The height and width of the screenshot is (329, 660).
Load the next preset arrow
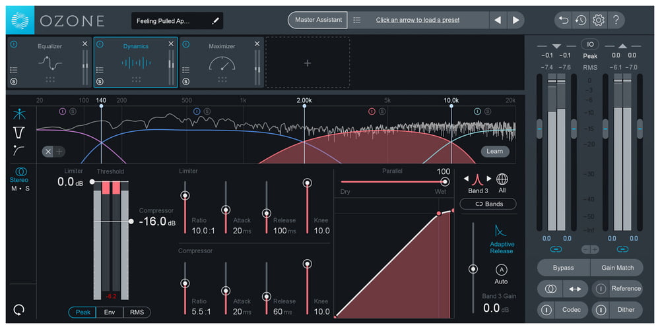coord(515,20)
